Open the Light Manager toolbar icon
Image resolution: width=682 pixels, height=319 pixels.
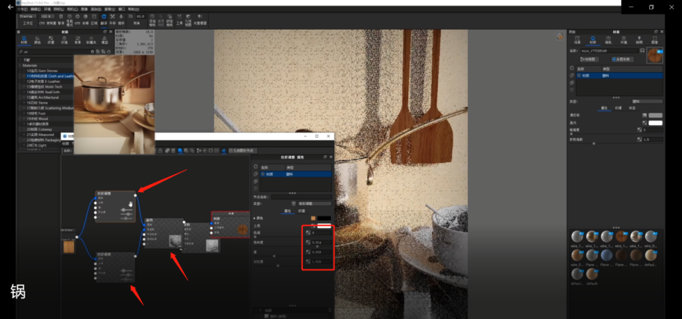[x=200, y=19]
